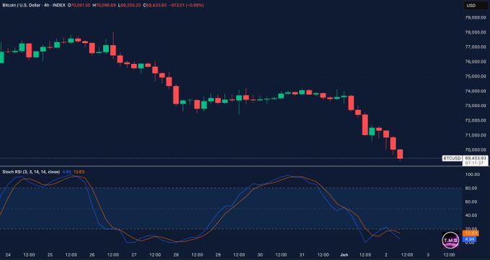Click the 100.00 level on Stoch RSI axis
The height and width of the screenshot is (260, 490).
pos(472,175)
